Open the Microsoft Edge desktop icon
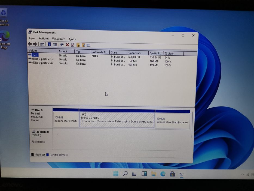Image resolution: width=254 pixels, height=191 pixels. (x=5, y=40)
